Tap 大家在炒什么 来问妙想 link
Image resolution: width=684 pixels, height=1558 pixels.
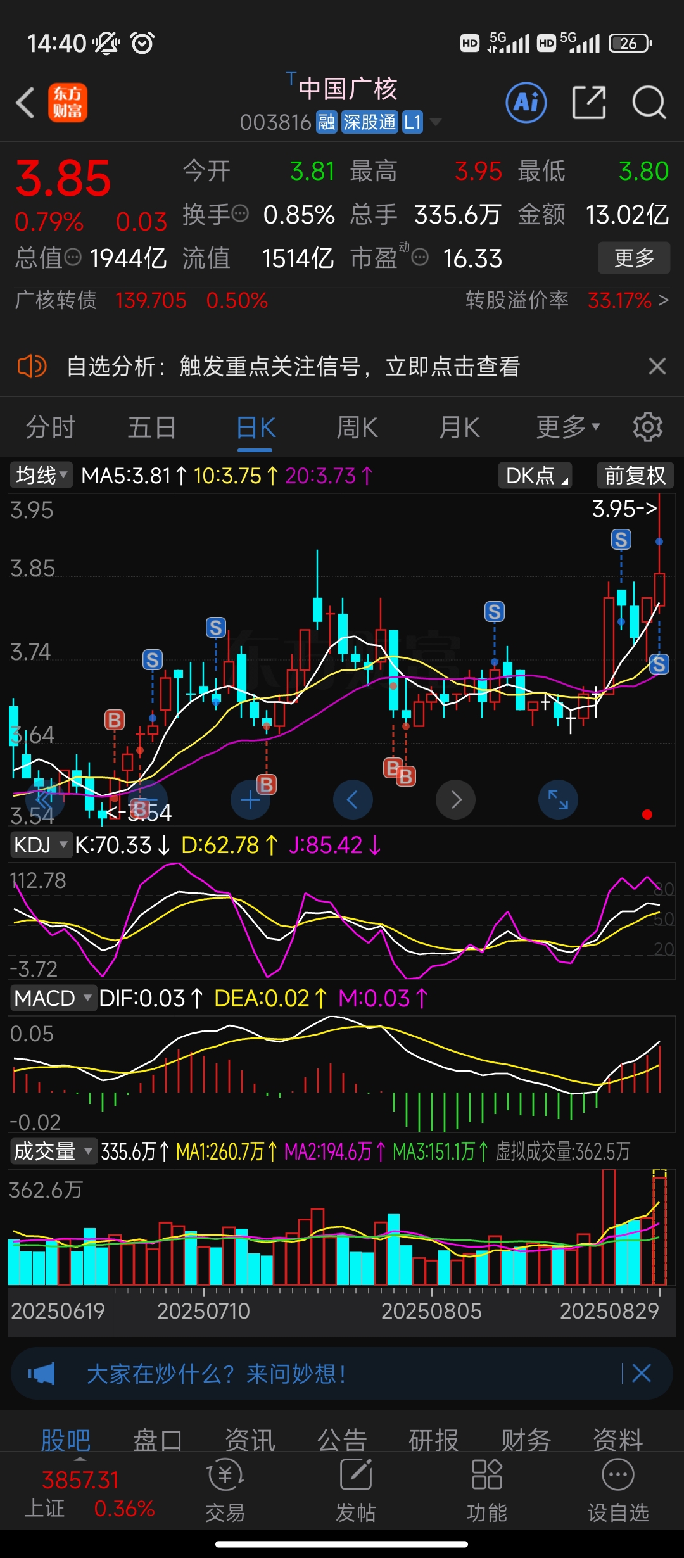216,1374
